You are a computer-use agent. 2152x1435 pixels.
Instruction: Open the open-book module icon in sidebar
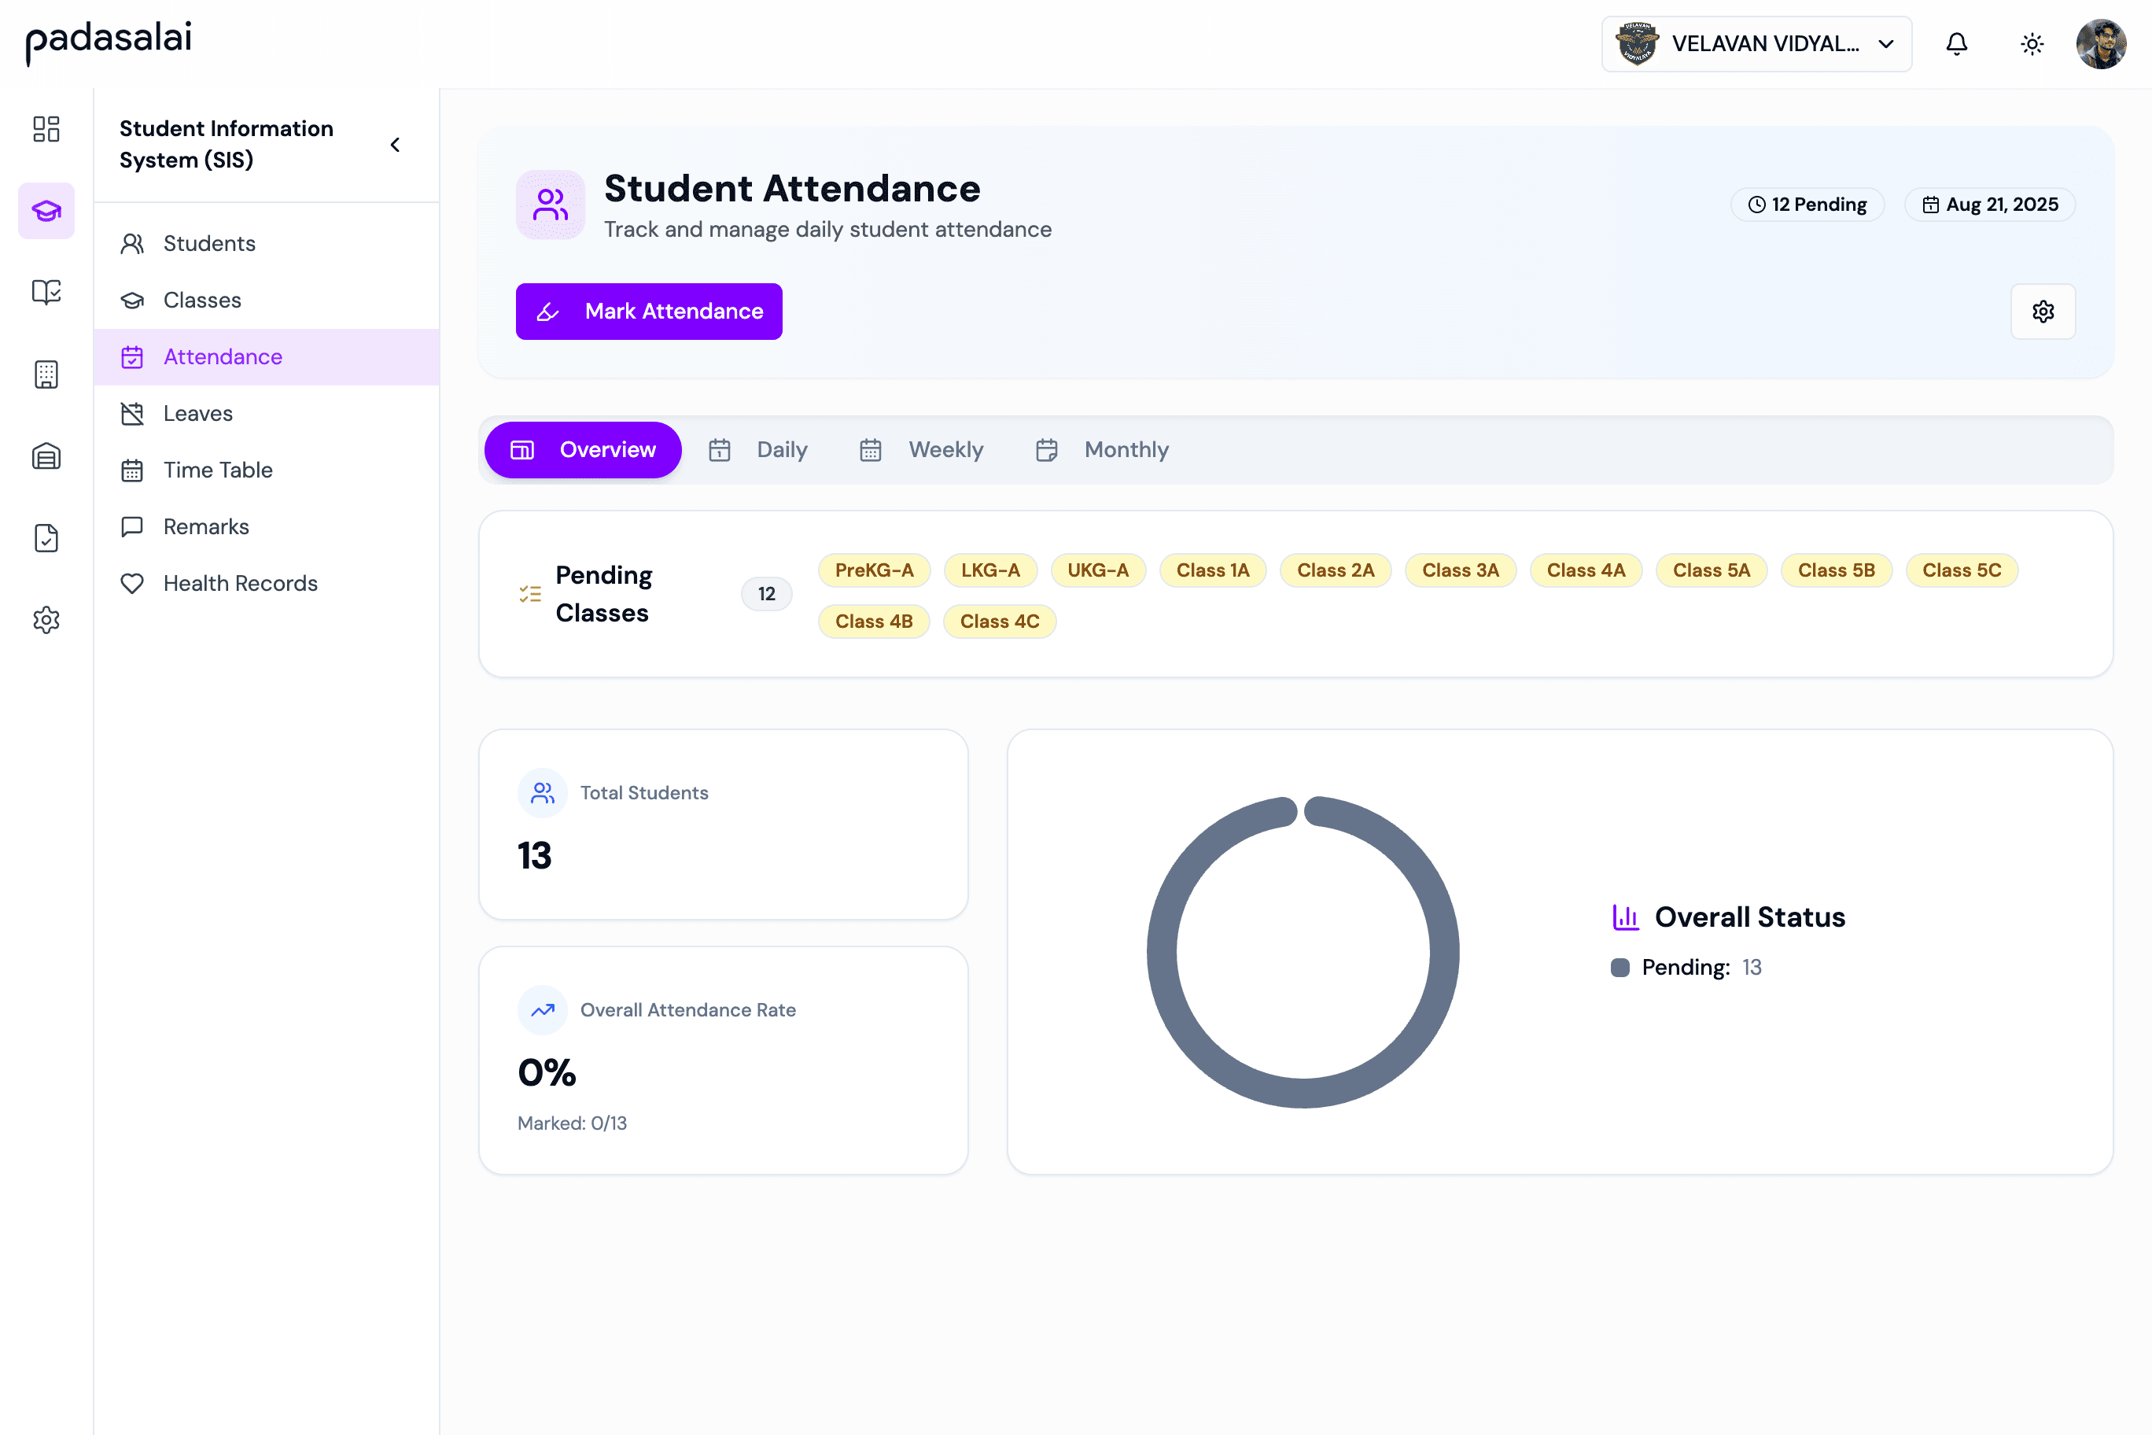[46, 292]
